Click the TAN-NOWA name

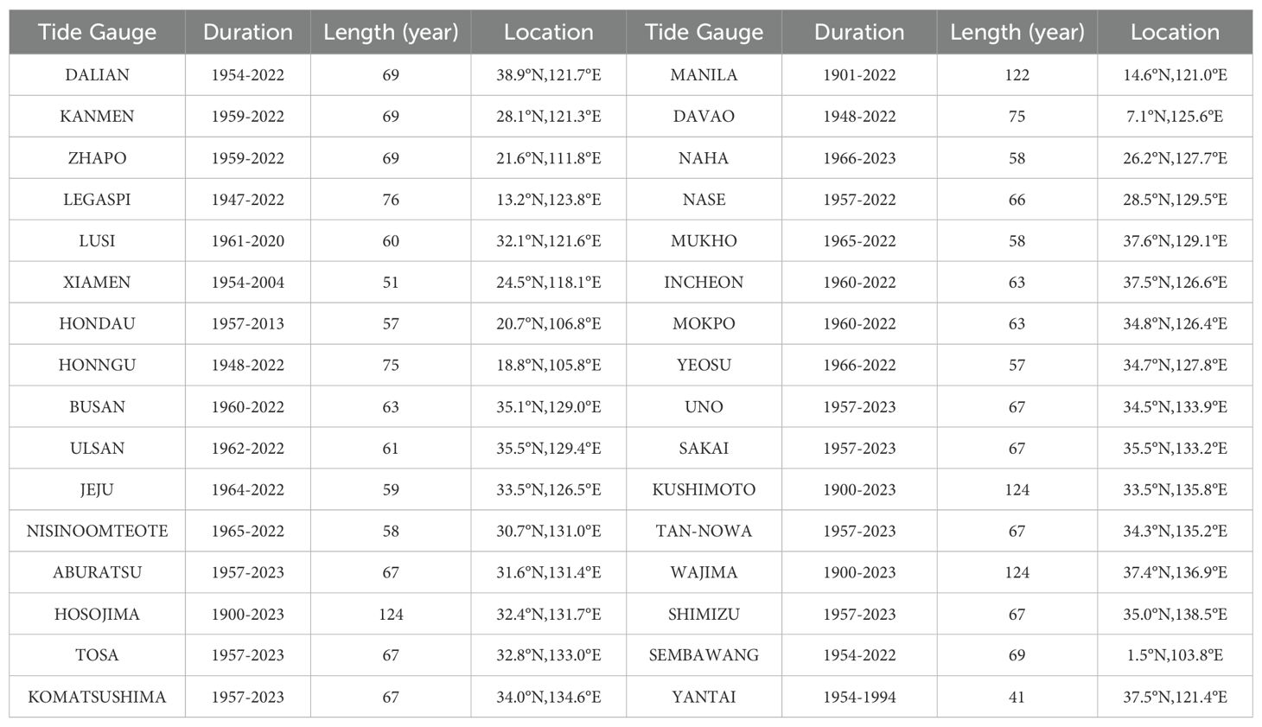pyautogui.click(x=704, y=532)
